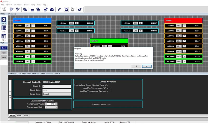Screen dimensions: 208x124
Task: Click 'Connection: Offline' in status bar
Action: tap(44, 122)
